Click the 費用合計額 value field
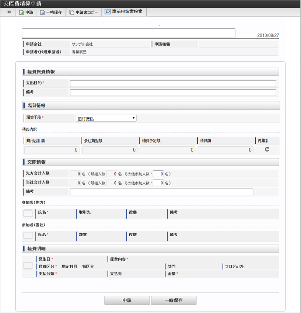The height and width of the screenshot is (313, 301). click(52, 150)
